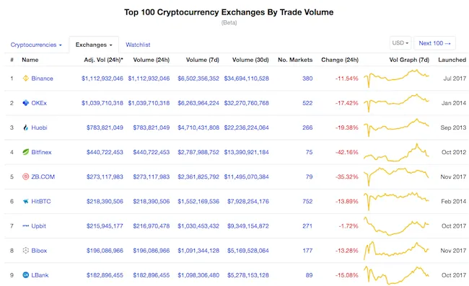Open the Exchanges dropdown tab
469x286 pixels.
click(94, 45)
